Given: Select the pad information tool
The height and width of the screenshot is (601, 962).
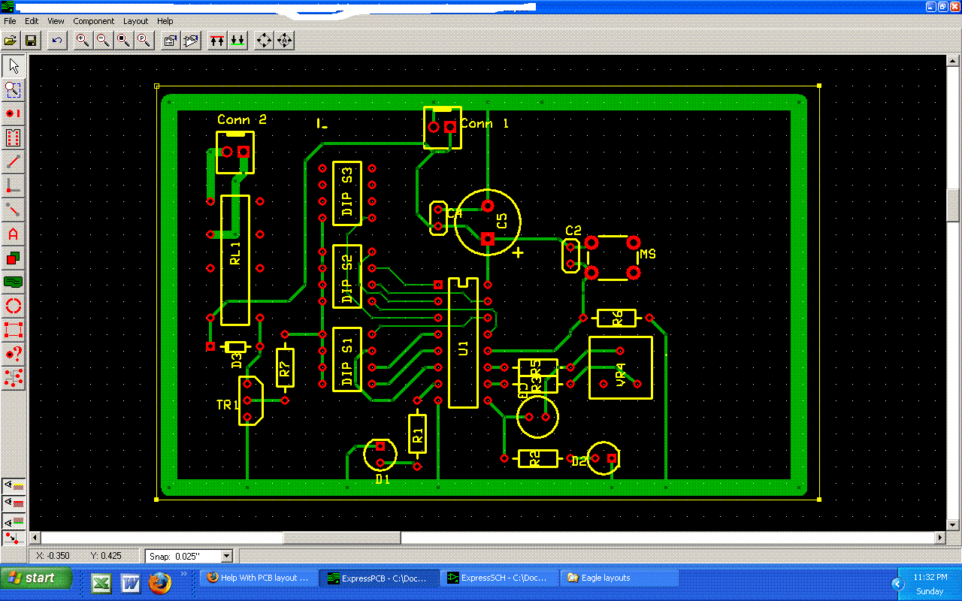Looking at the screenshot, I should (x=14, y=354).
